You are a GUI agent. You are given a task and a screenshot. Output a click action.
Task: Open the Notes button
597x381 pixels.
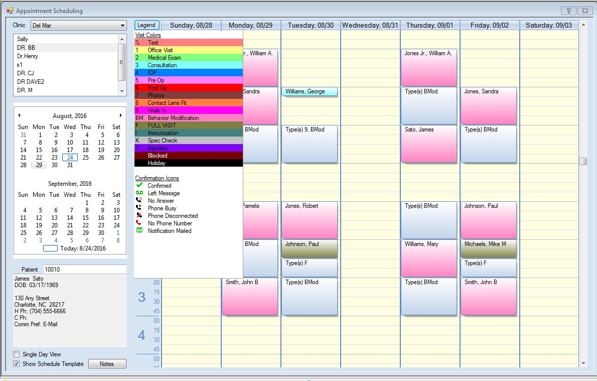pos(107,363)
